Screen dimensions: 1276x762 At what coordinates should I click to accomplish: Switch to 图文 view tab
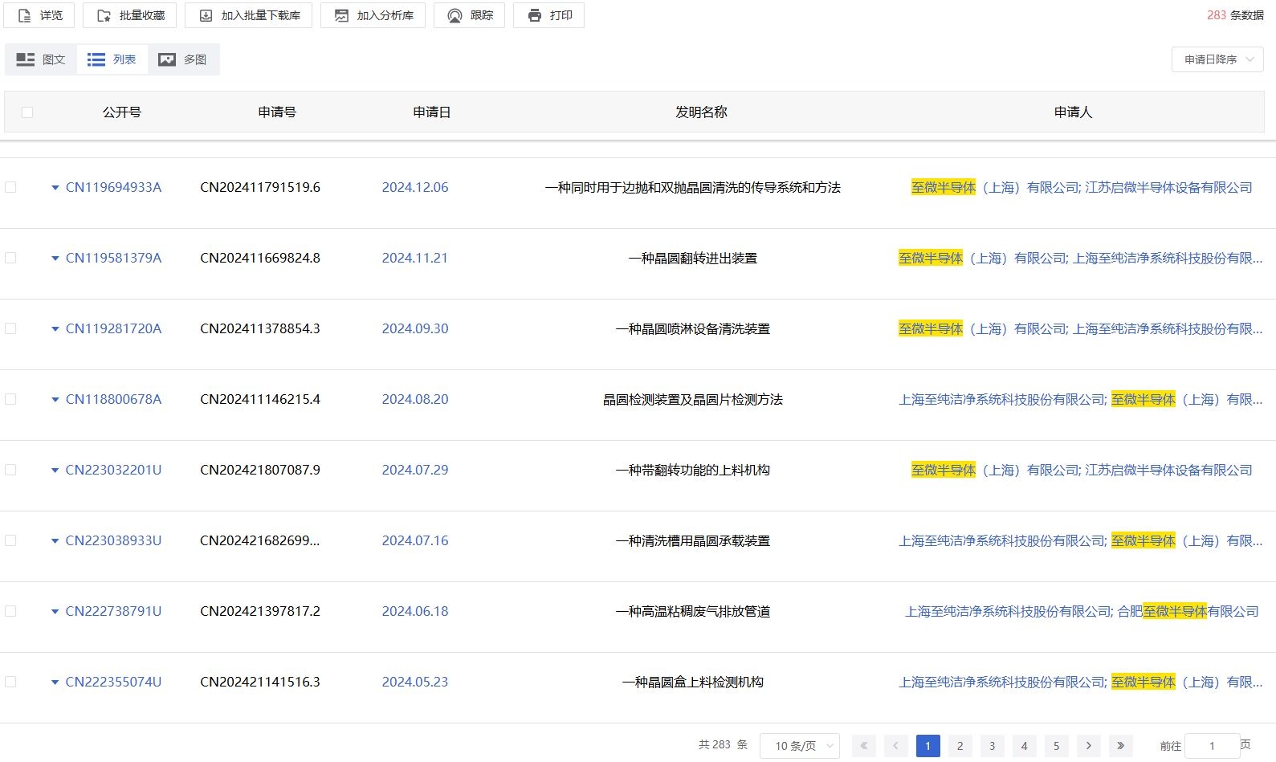(x=41, y=59)
